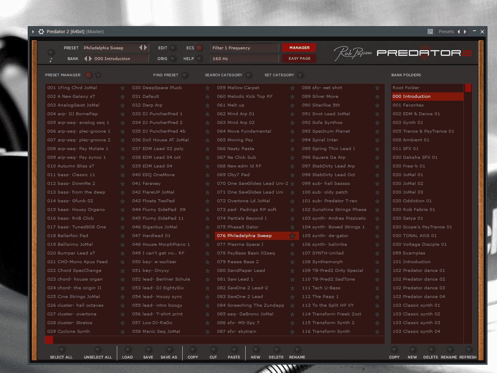Viewport: 497px width, 373px height.
Task: Click UNSELECT ALL presets button
Action: click(98, 350)
